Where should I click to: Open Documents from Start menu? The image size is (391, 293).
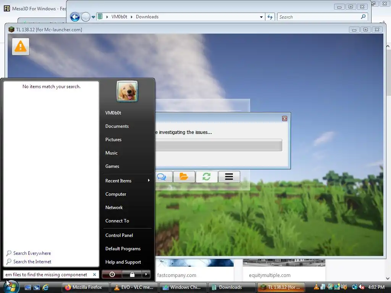(x=117, y=126)
